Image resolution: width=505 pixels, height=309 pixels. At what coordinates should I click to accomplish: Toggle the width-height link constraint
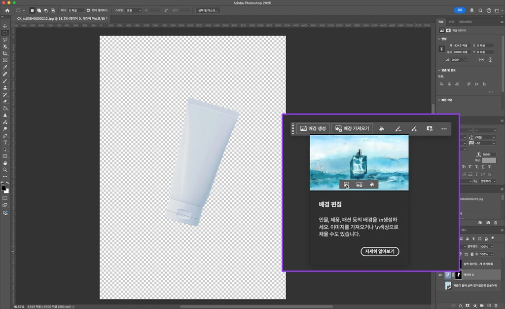(441, 49)
